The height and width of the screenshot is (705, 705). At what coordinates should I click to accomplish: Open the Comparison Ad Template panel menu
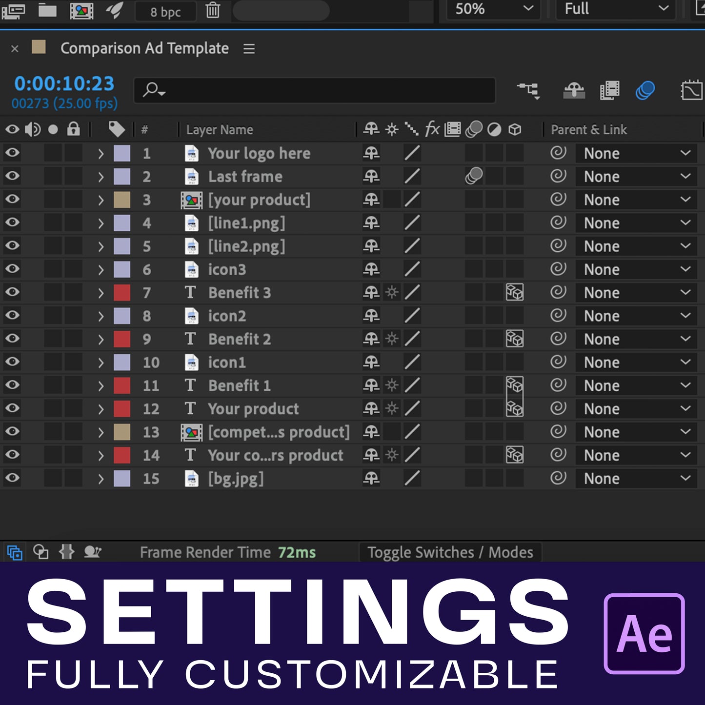click(249, 49)
